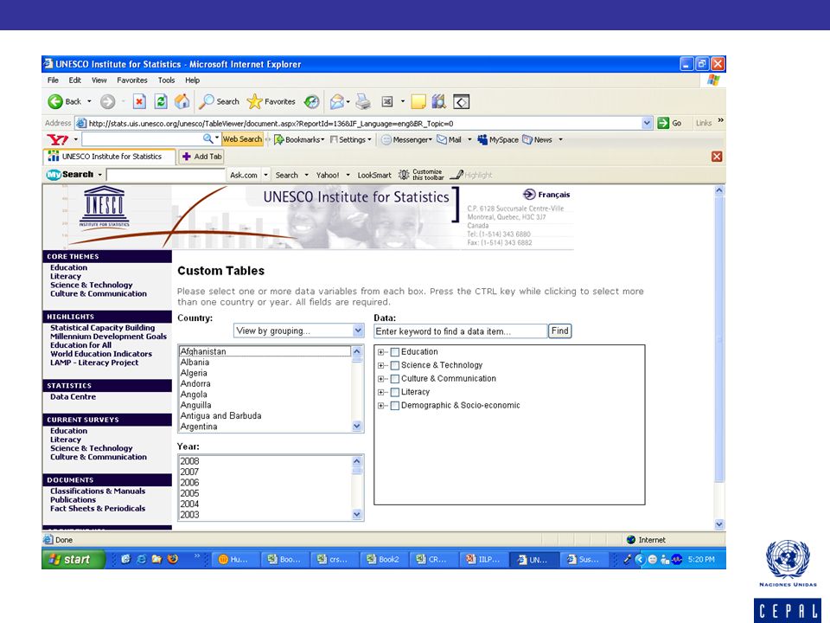
Task: Open Classifications & Manuals link
Action: pyautogui.click(x=98, y=491)
